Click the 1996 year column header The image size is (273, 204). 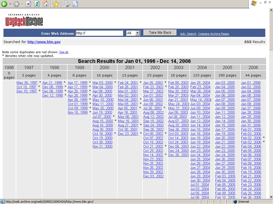(x=9, y=67)
